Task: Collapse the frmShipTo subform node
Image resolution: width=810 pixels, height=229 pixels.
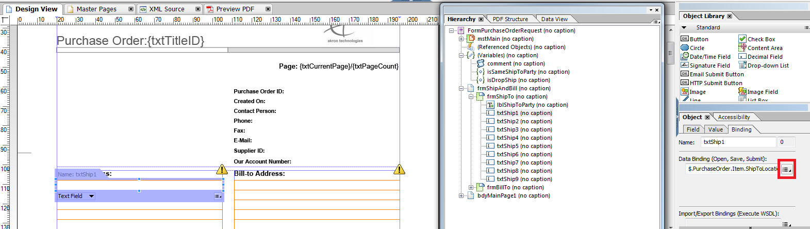Action: [x=471, y=96]
